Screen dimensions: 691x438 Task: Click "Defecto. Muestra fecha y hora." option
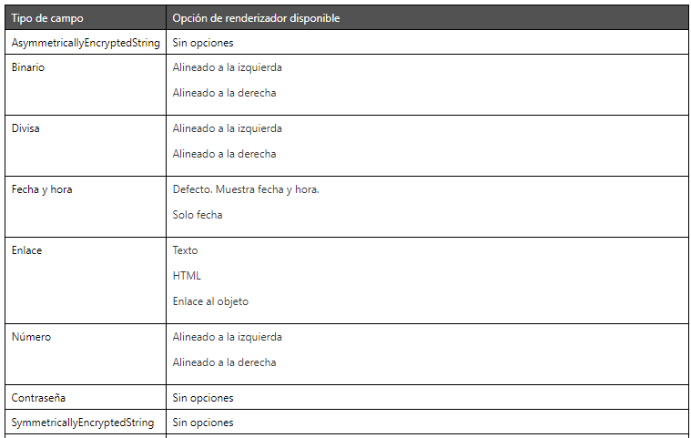click(x=246, y=189)
